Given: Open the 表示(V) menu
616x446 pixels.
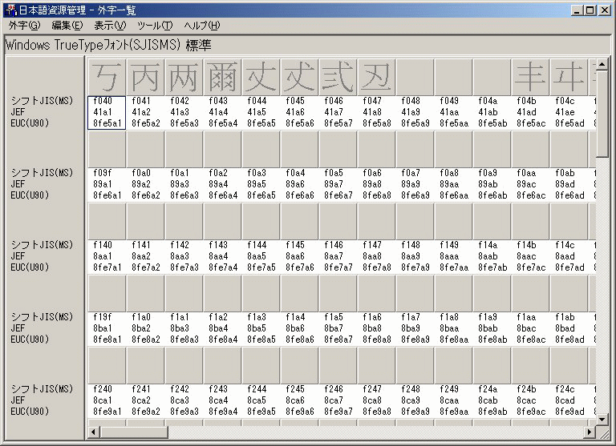Looking at the screenshot, I should (110, 26).
